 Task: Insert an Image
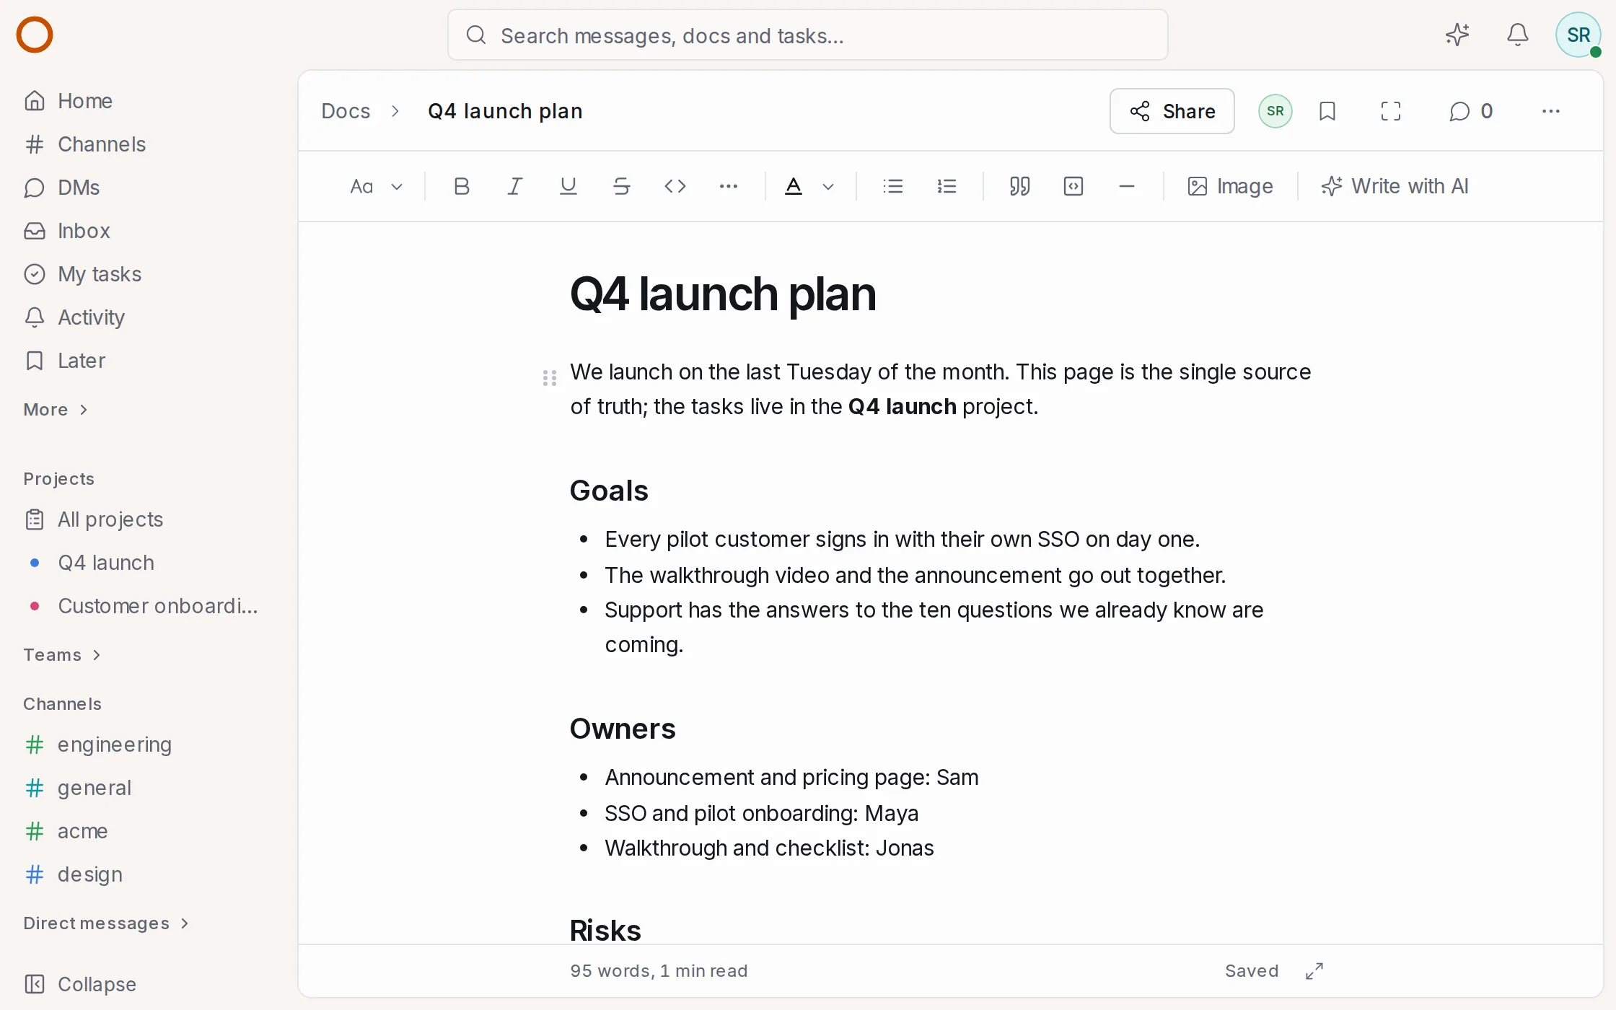1230,186
